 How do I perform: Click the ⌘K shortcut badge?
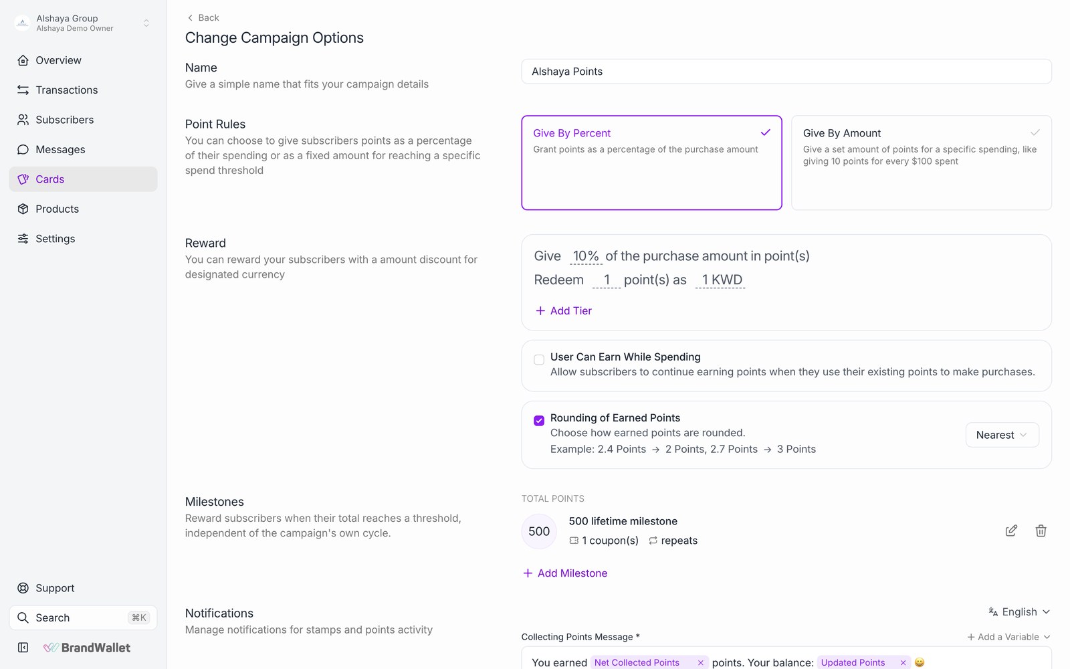point(139,617)
